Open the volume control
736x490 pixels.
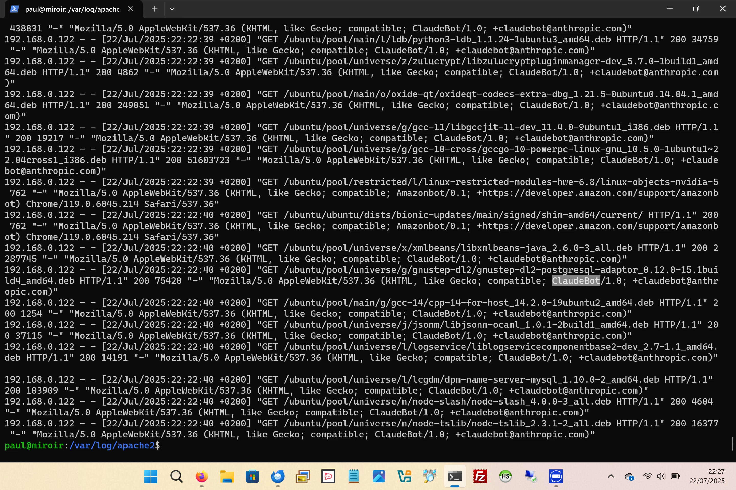click(x=661, y=476)
